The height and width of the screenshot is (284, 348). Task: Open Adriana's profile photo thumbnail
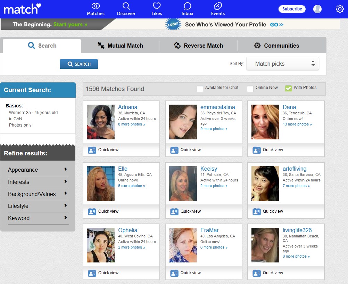[x=100, y=122]
